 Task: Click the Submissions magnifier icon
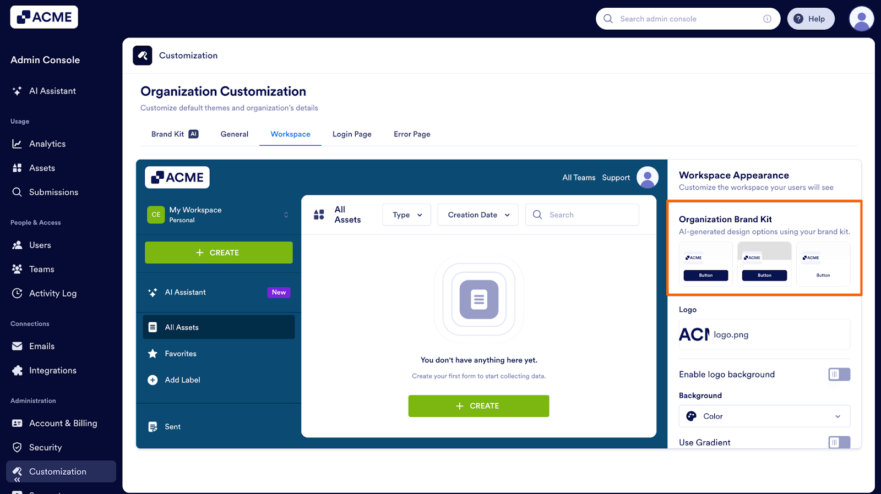click(x=17, y=192)
